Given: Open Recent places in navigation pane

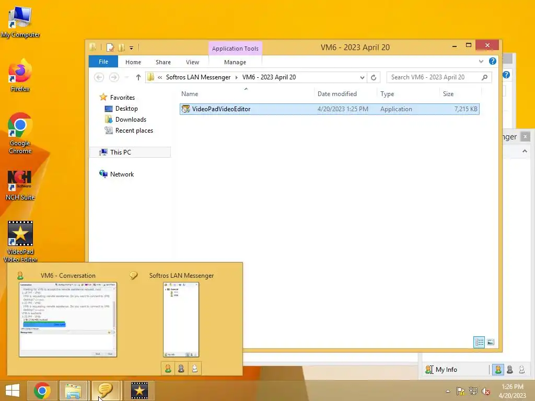Looking at the screenshot, I should coord(129,130).
